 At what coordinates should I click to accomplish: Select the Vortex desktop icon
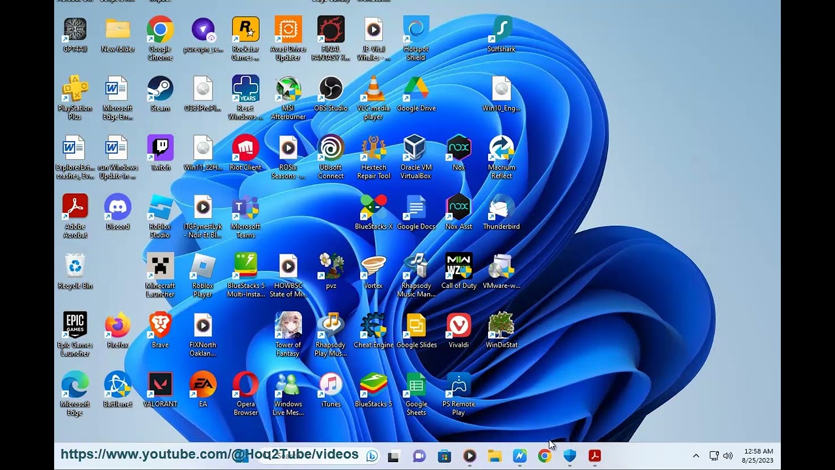pos(374,266)
